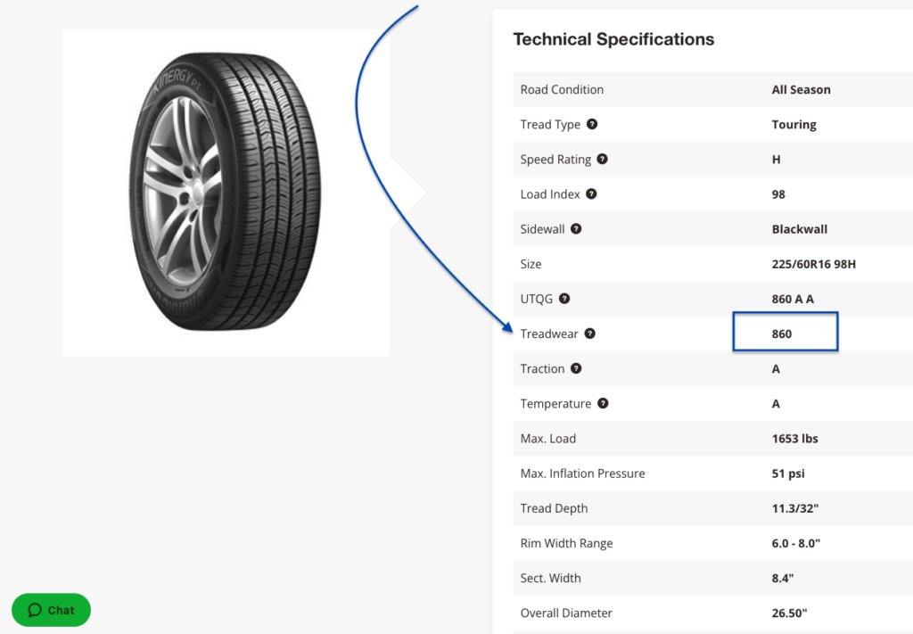Image resolution: width=913 pixels, height=634 pixels.
Task: Select the Size value 225/60R16 98H
Action: click(813, 264)
